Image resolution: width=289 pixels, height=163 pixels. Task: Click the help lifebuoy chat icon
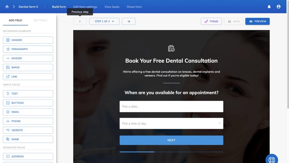(272, 160)
